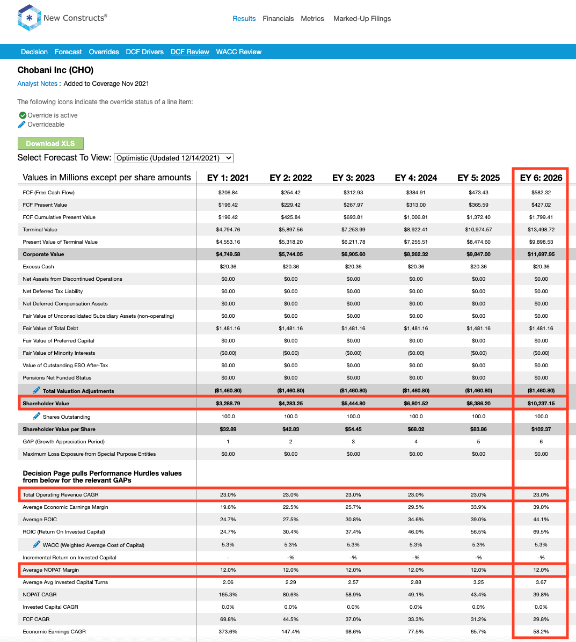The height and width of the screenshot is (642, 576).
Task: Click the Average Economic Earnings Margin label
Action: tap(65, 507)
